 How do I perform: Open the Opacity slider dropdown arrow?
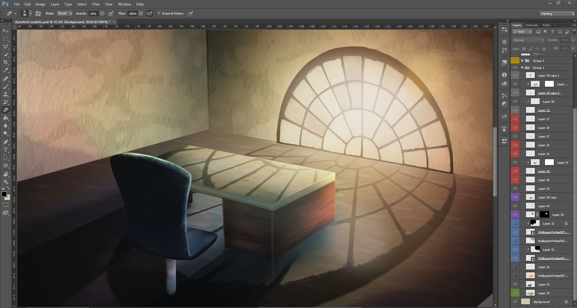(102, 14)
